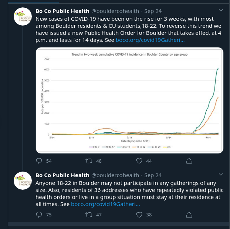Viewport: 230px width, 229px height.
Task: Like the tweet with the COVID-19 chart
Action: tap(139, 161)
